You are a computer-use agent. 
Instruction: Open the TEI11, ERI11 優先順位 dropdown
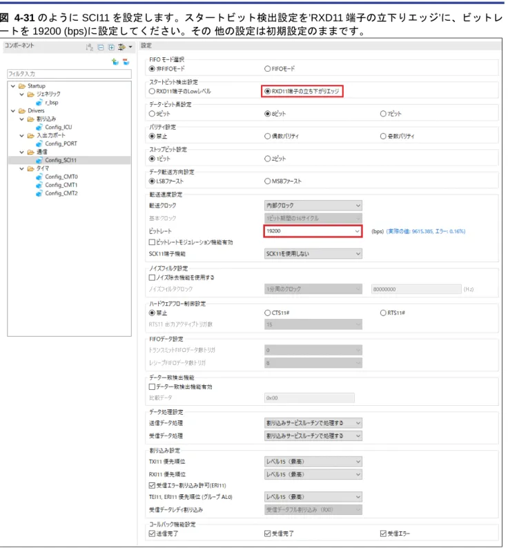313,497
